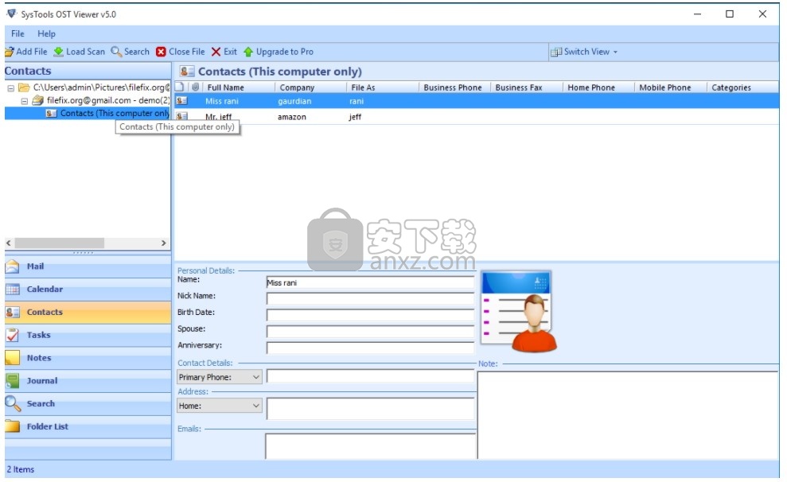The height and width of the screenshot is (482, 787).
Task: Click the Add File toolbar icon
Action: point(9,52)
